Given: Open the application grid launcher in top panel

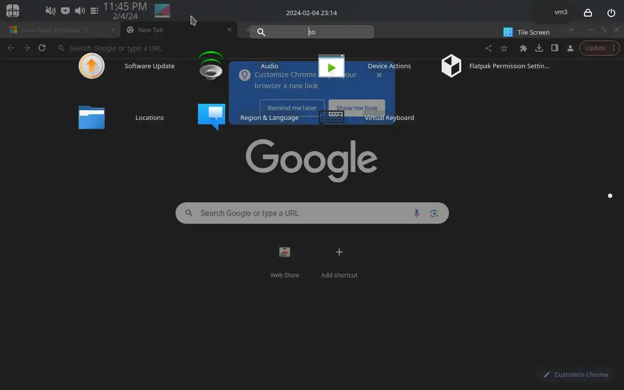Looking at the screenshot, I should click(13, 11).
